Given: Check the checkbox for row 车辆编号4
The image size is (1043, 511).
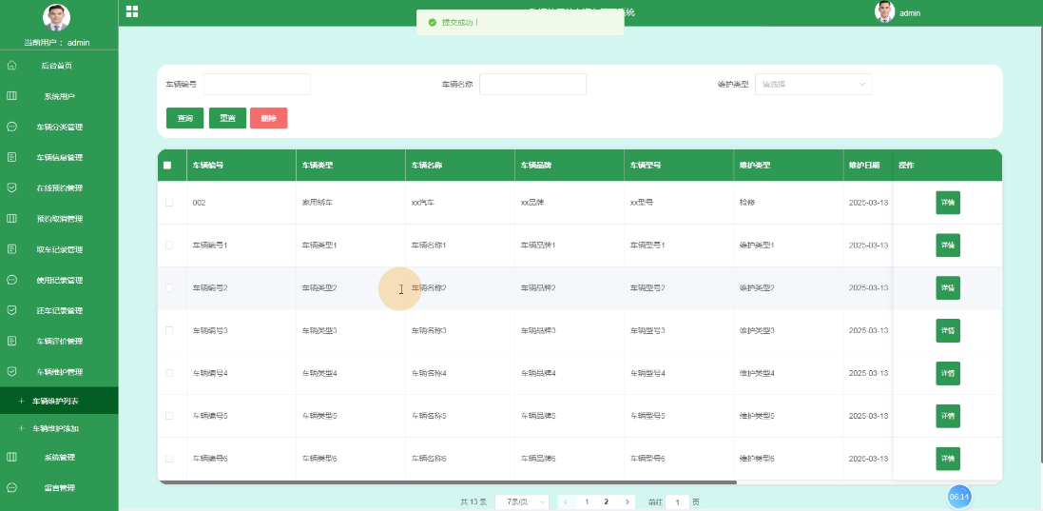Looking at the screenshot, I should [x=169, y=373].
